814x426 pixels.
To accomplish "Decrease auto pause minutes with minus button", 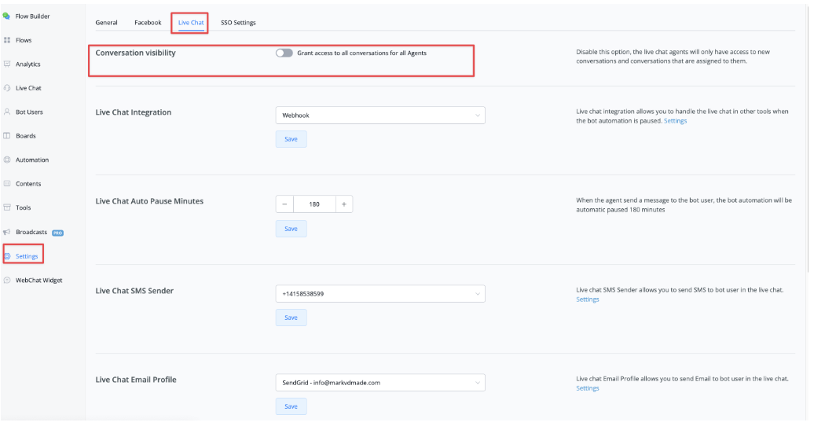I will 284,204.
